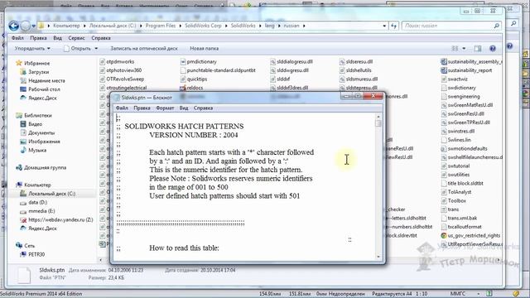
Task: Click the Explorer help question mark icon
Action: (x=493, y=49)
